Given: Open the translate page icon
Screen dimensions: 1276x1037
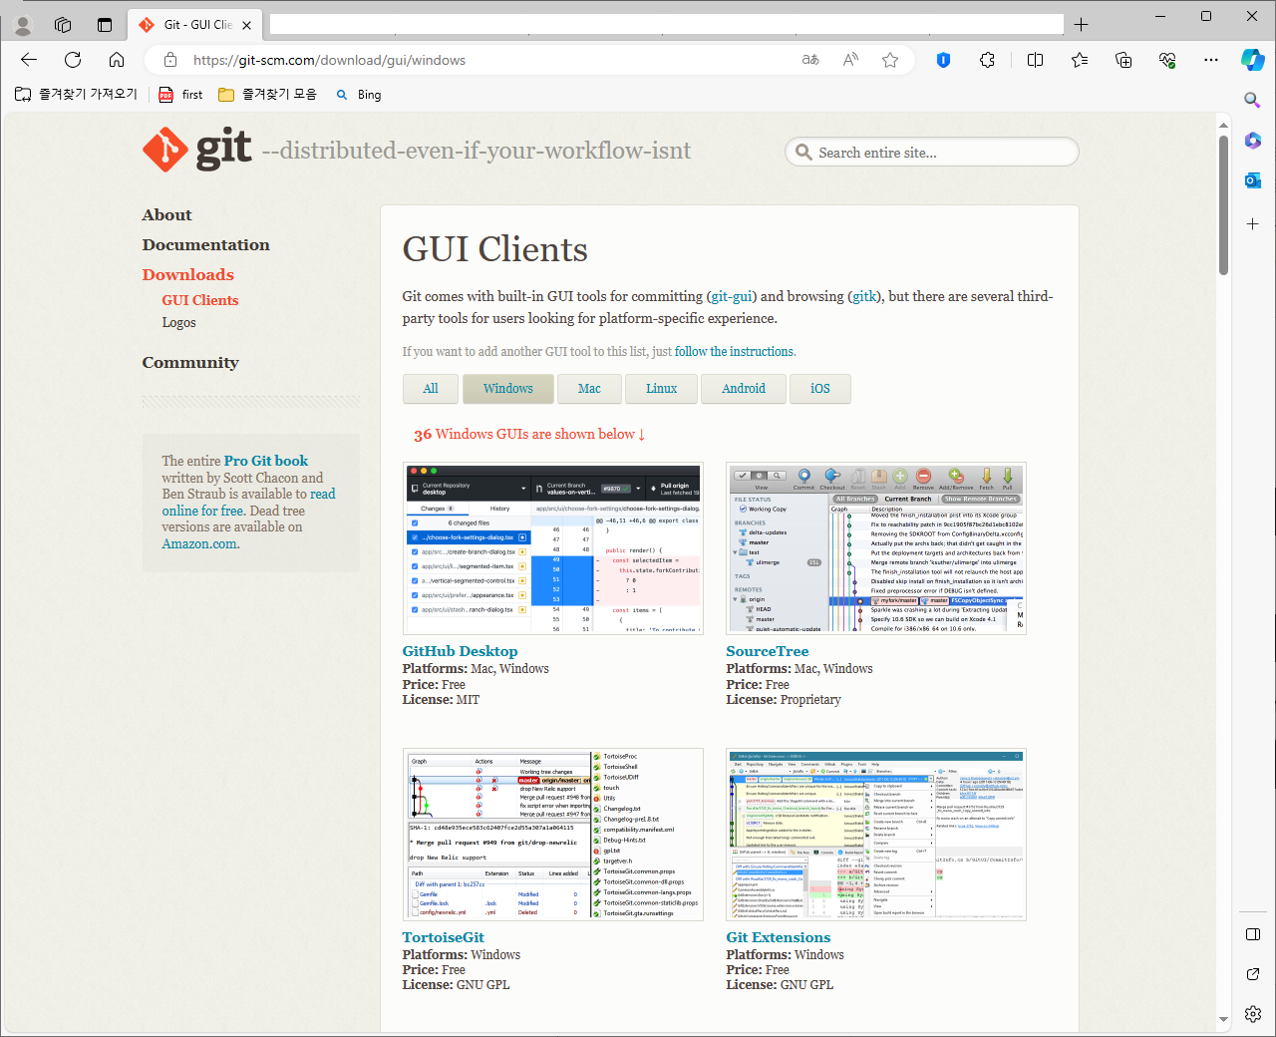Looking at the screenshot, I should click(810, 60).
